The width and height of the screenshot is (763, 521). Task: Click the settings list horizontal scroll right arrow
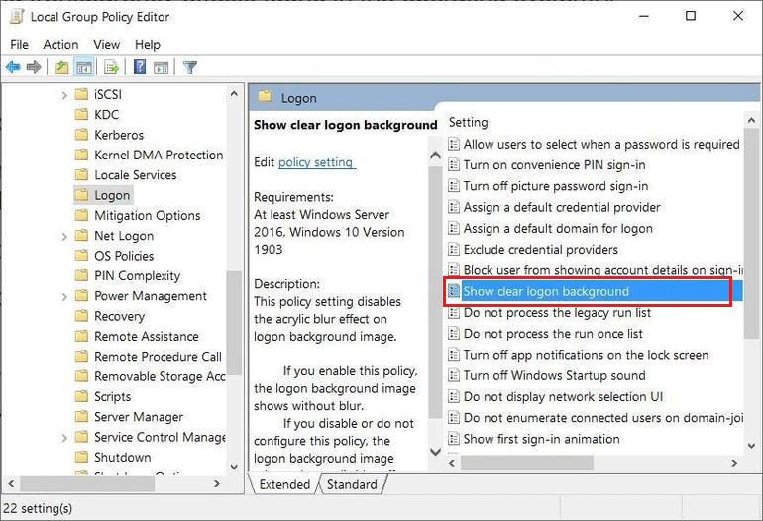(735, 463)
